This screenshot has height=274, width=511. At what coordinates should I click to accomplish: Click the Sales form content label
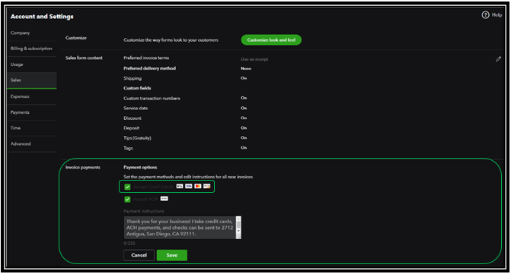coord(84,58)
